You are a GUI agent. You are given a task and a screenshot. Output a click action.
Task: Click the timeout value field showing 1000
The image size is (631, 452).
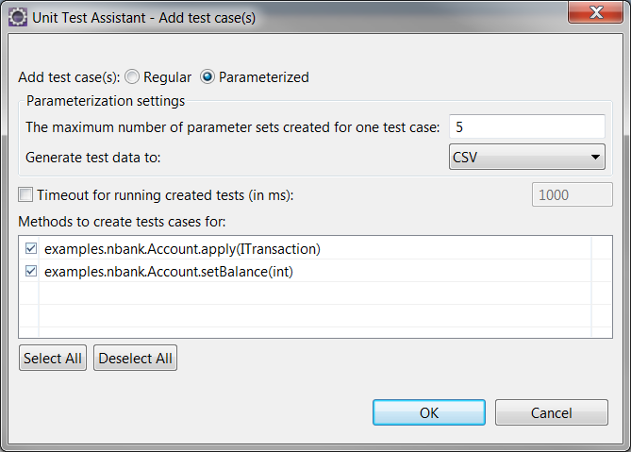pyautogui.click(x=572, y=194)
